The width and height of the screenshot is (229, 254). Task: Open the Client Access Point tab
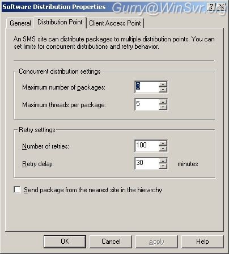pyautogui.click(x=115, y=23)
